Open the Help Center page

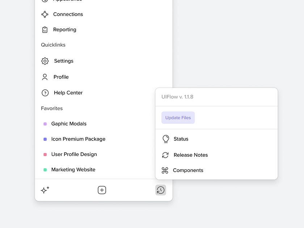coord(68,93)
